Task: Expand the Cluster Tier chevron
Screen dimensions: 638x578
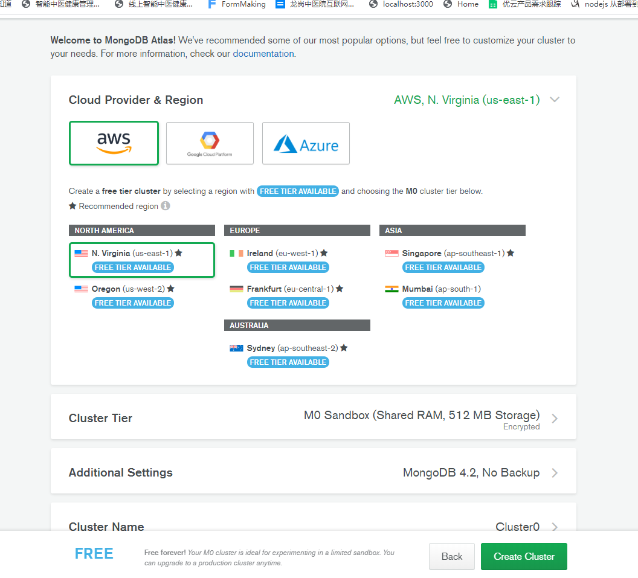Action: (555, 418)
